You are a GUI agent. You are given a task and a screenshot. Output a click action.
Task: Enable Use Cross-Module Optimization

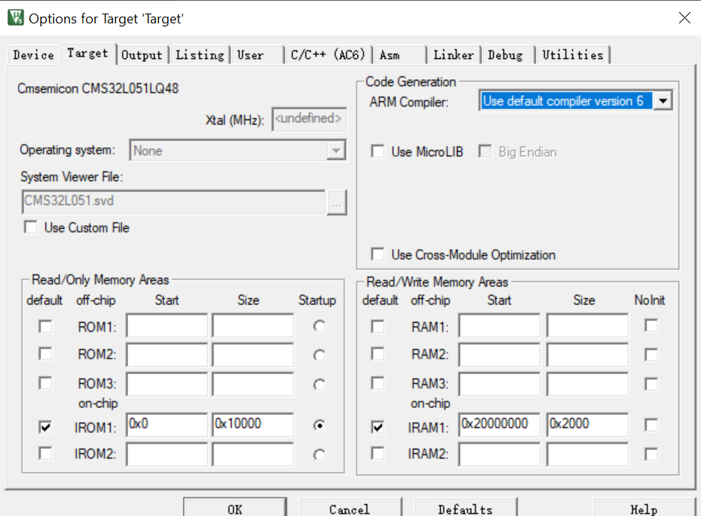pos(378,254)
